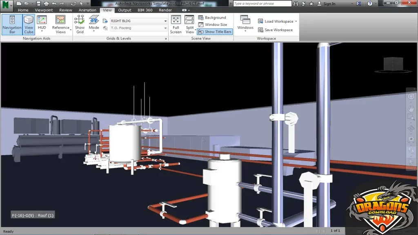
Task: Switch to the Render ribbon tab
Action: (x=165, y=10)
